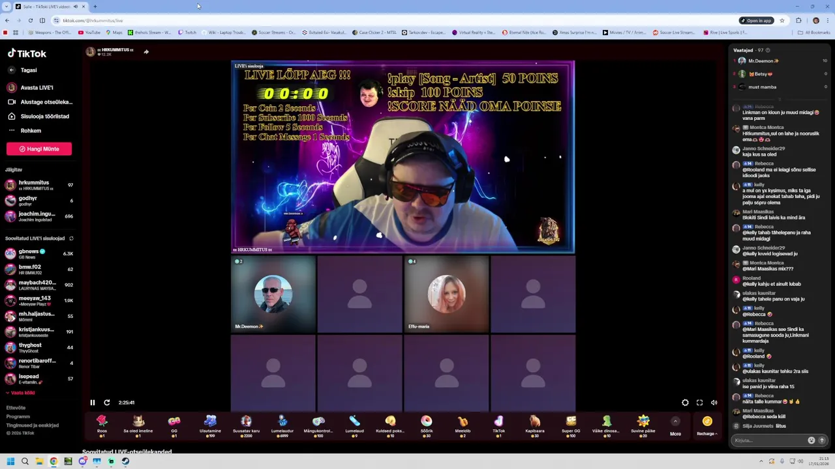Open hrkummitus in the followed list
The image size is (835, 469).
pos(39,185)
